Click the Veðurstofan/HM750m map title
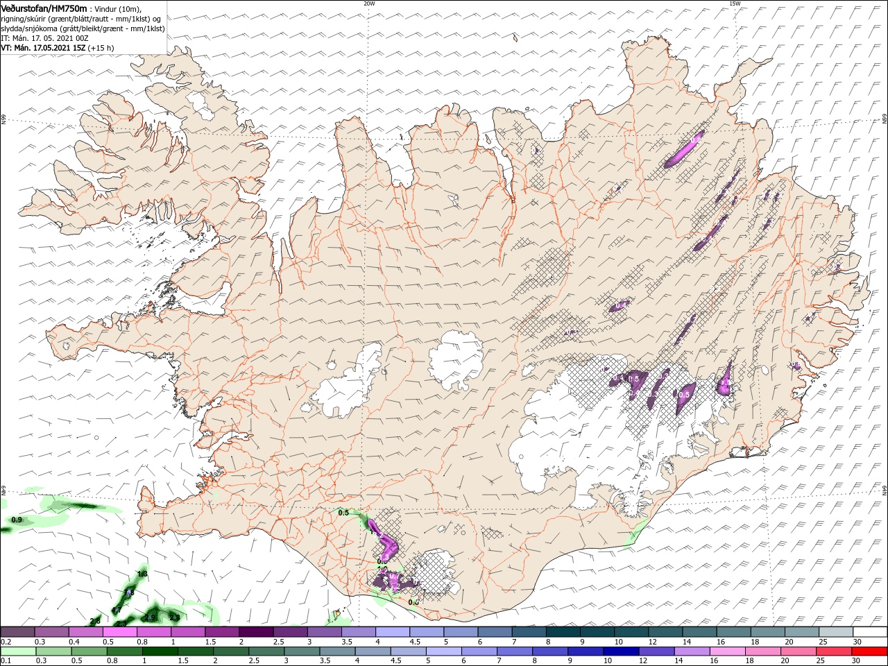This screenshot has height=666, width=888. click(x=44, y=8)
